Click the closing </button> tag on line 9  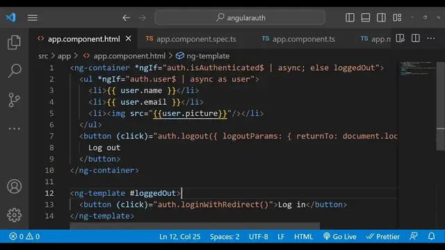click(x=100, y=159)
